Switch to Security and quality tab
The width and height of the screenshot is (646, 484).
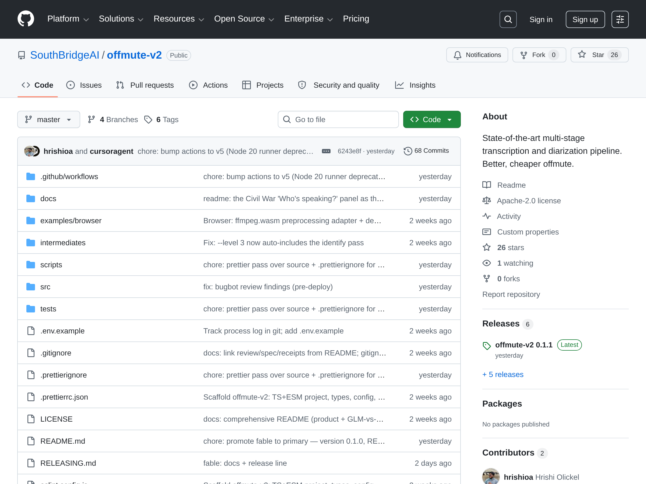[339, 85]
